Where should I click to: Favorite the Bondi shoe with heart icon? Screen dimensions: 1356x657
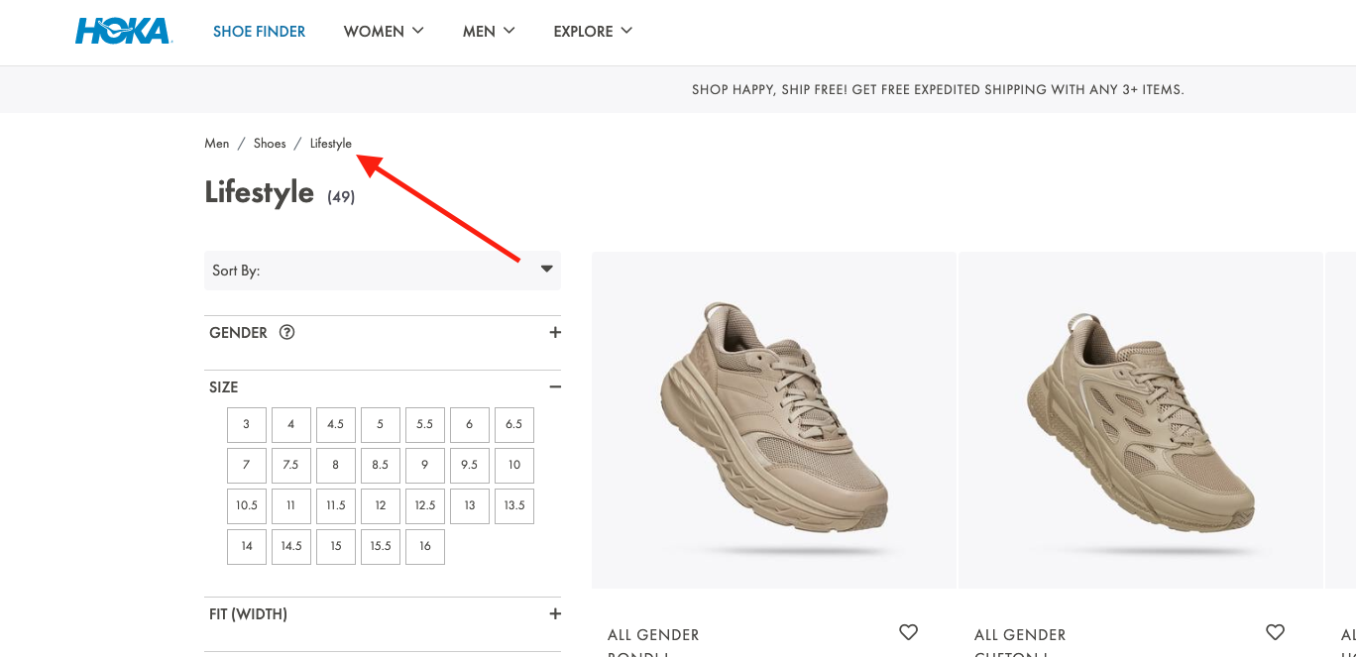[908, 632]
